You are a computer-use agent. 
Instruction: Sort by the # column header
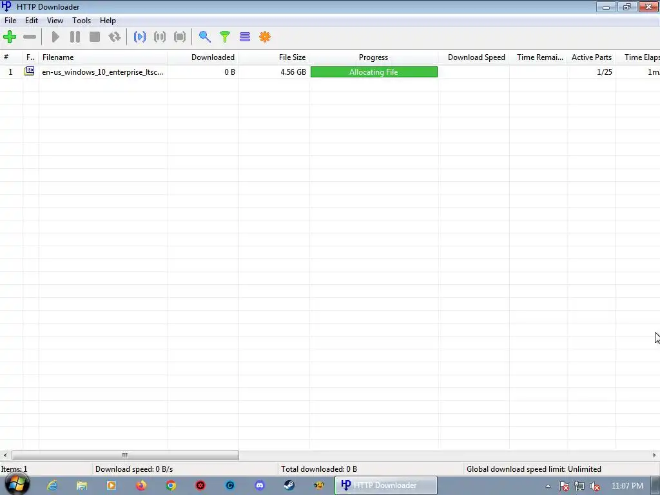coord(12,57)
